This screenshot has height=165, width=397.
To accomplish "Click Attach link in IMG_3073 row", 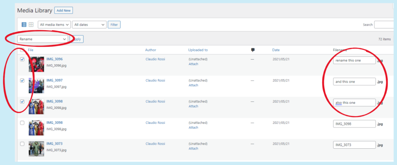I will click(193, 149).
